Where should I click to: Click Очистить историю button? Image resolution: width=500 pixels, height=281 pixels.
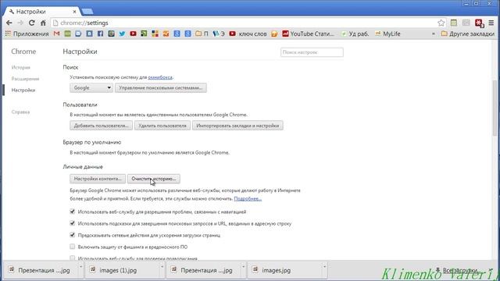tap(154, 179)
